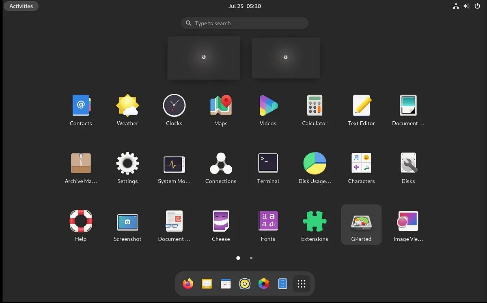Viewport: 487px width, 303px height.
Task: Open the power menu icon
Action: 477,6
